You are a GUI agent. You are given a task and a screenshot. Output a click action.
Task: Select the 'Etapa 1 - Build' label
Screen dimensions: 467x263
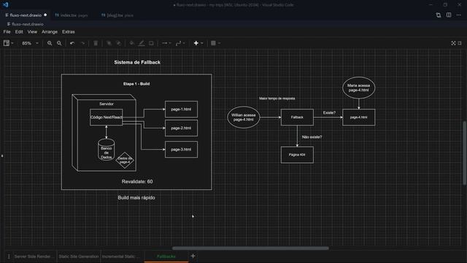[136, 84]
